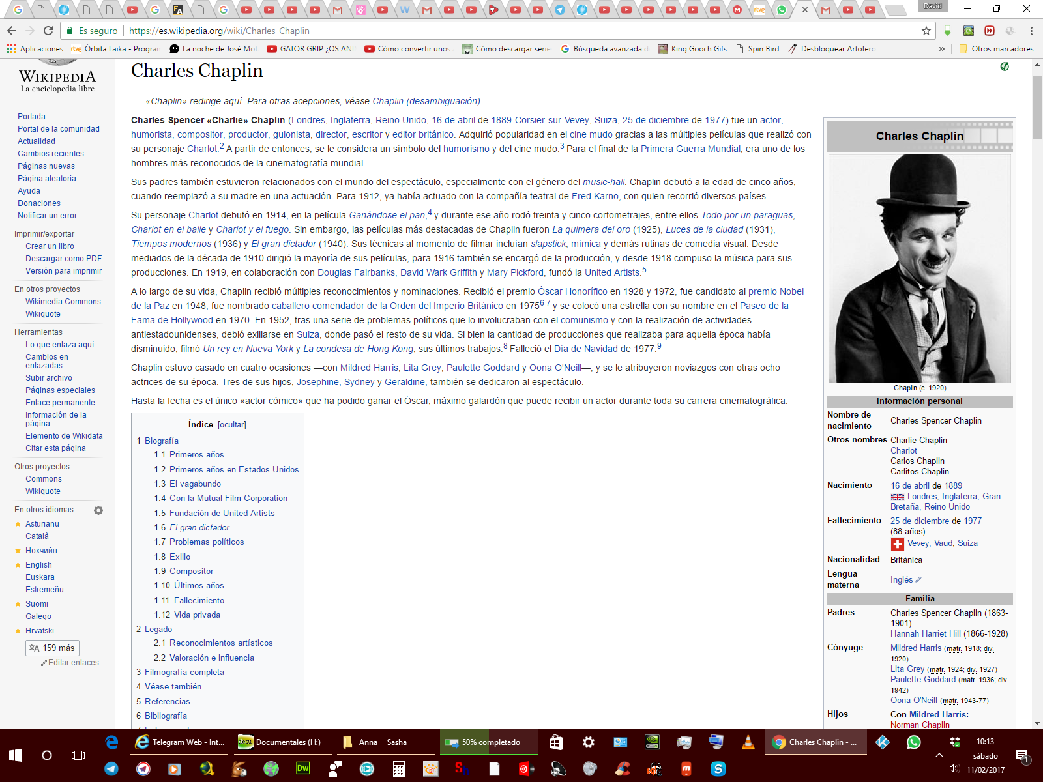Click the pencil icon beside Inglés
Image resolution: width=1043 pixels, height=782 pixels.
(918, 579)
